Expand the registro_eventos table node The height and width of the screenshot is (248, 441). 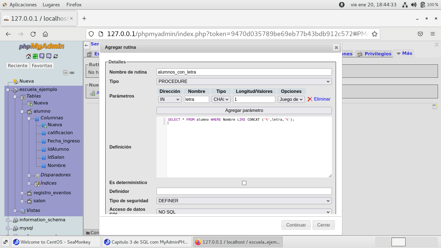point(22,193)
